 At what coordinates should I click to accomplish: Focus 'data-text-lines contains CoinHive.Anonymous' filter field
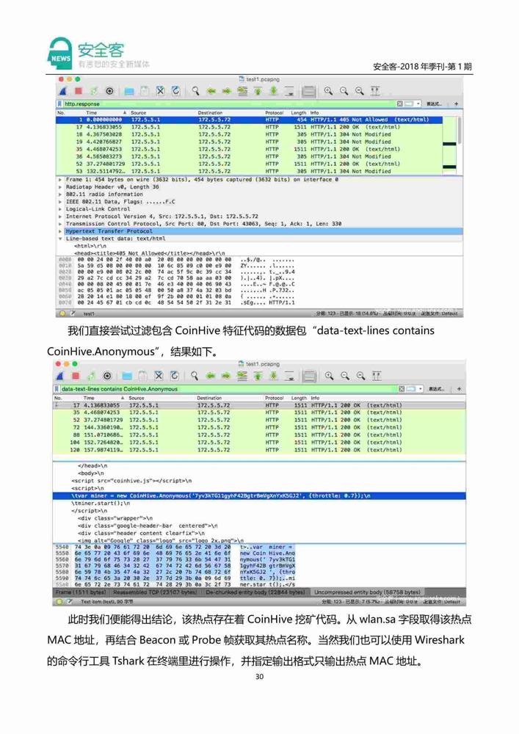[x=228, y=388]
